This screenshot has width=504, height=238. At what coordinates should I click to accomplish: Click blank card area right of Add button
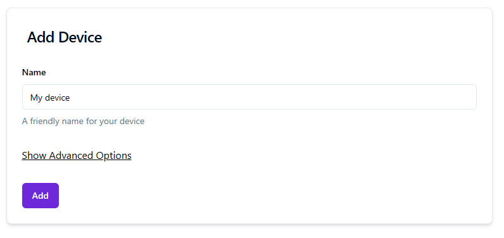274,196
